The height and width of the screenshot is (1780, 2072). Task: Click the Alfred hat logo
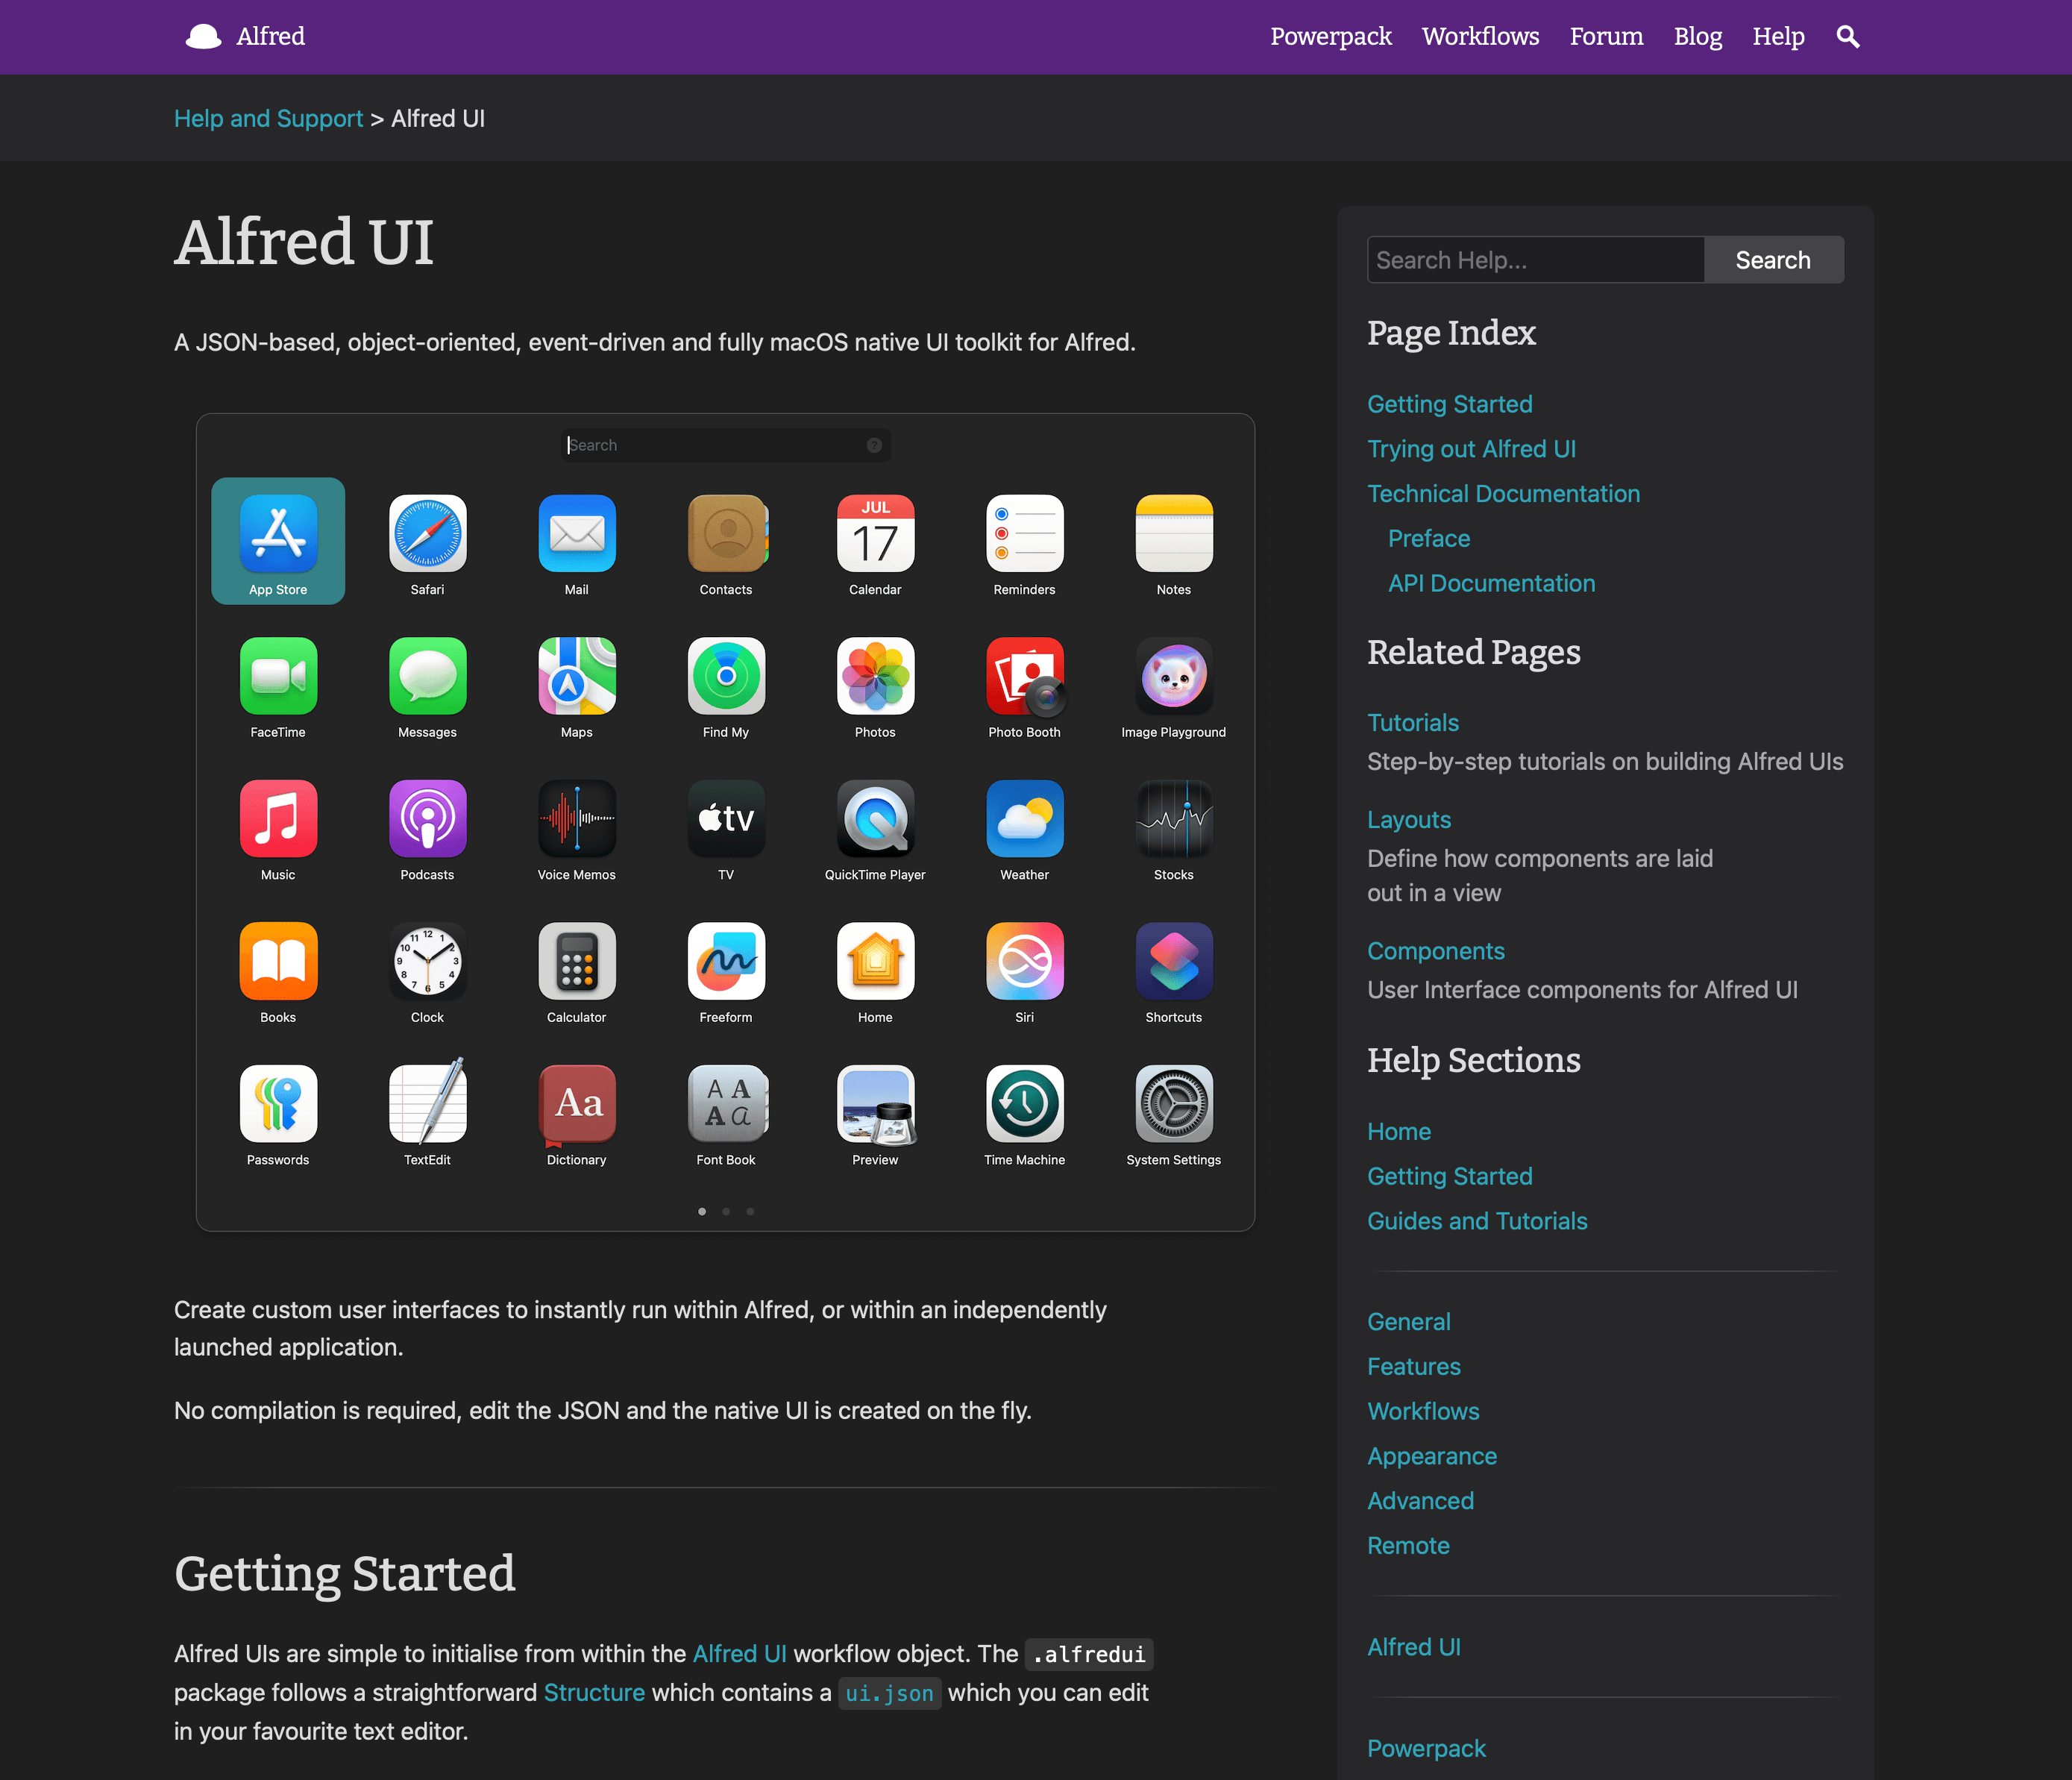(x=204, y=37)
